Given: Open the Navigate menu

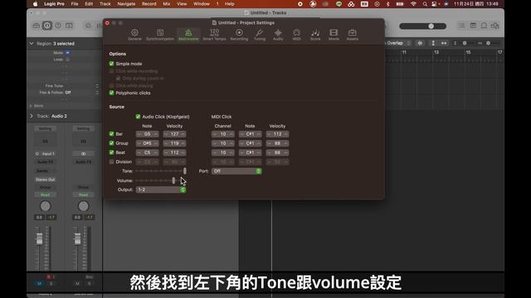Looking at the screenshot, I should coord(126,4).
